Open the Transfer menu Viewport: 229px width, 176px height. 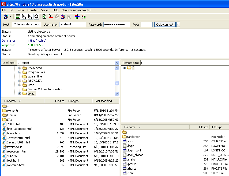[x=32, y=10]
